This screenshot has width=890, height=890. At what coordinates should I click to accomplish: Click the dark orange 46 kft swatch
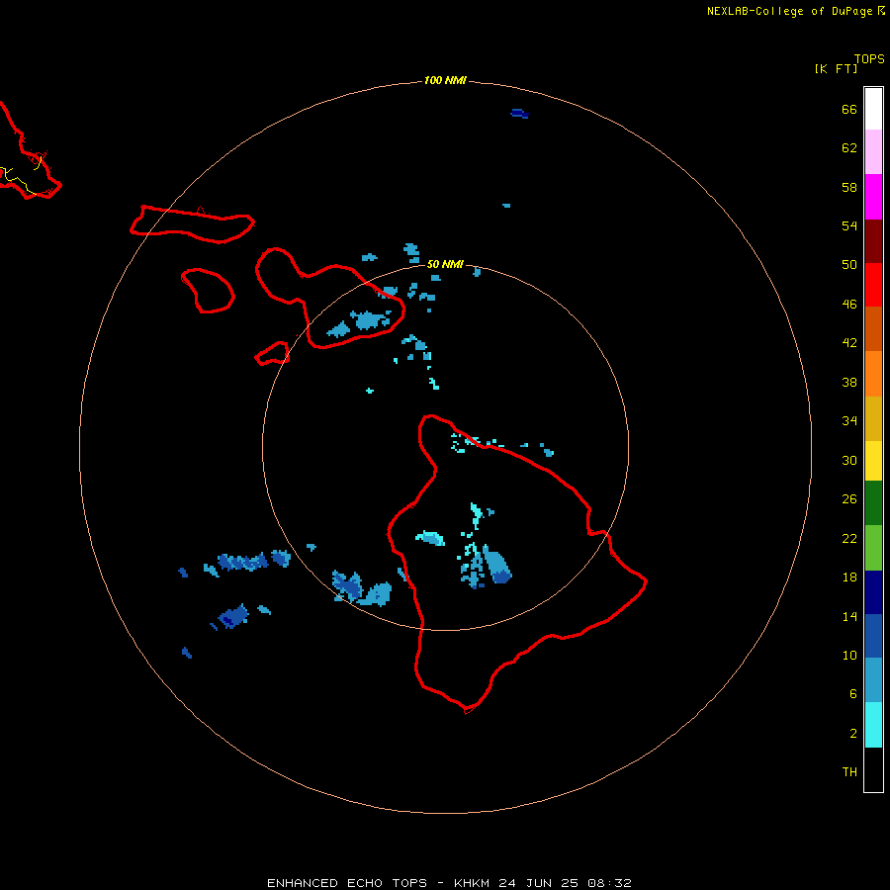tap(873, 329)
